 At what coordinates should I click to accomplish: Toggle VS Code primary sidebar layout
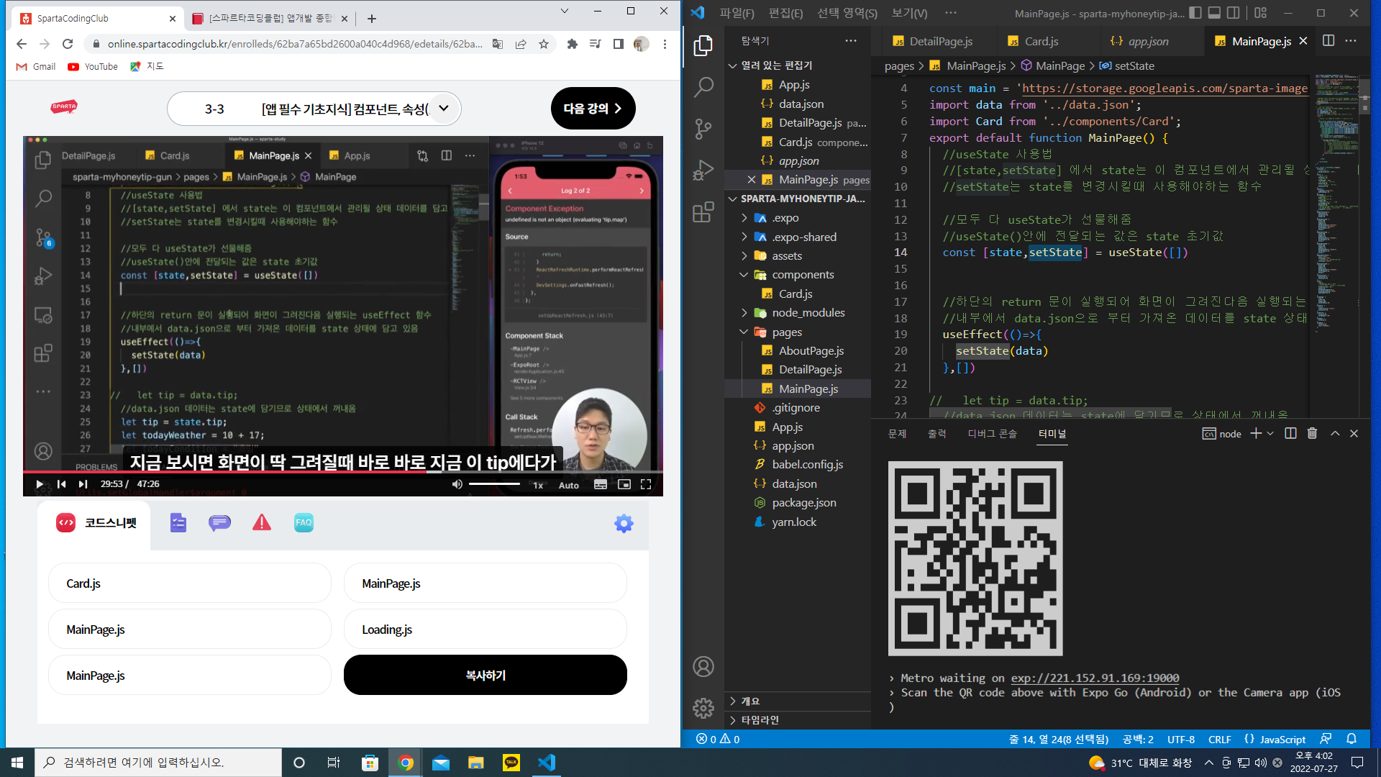click(1195, 13)
